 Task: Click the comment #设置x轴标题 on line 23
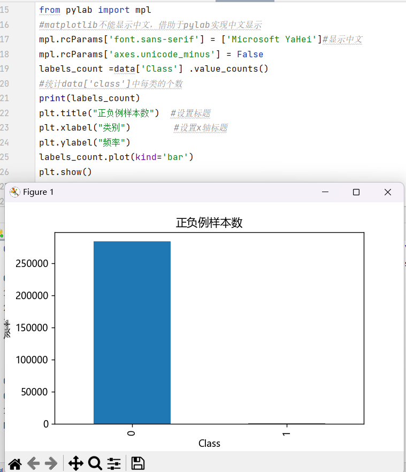[201, 127]
